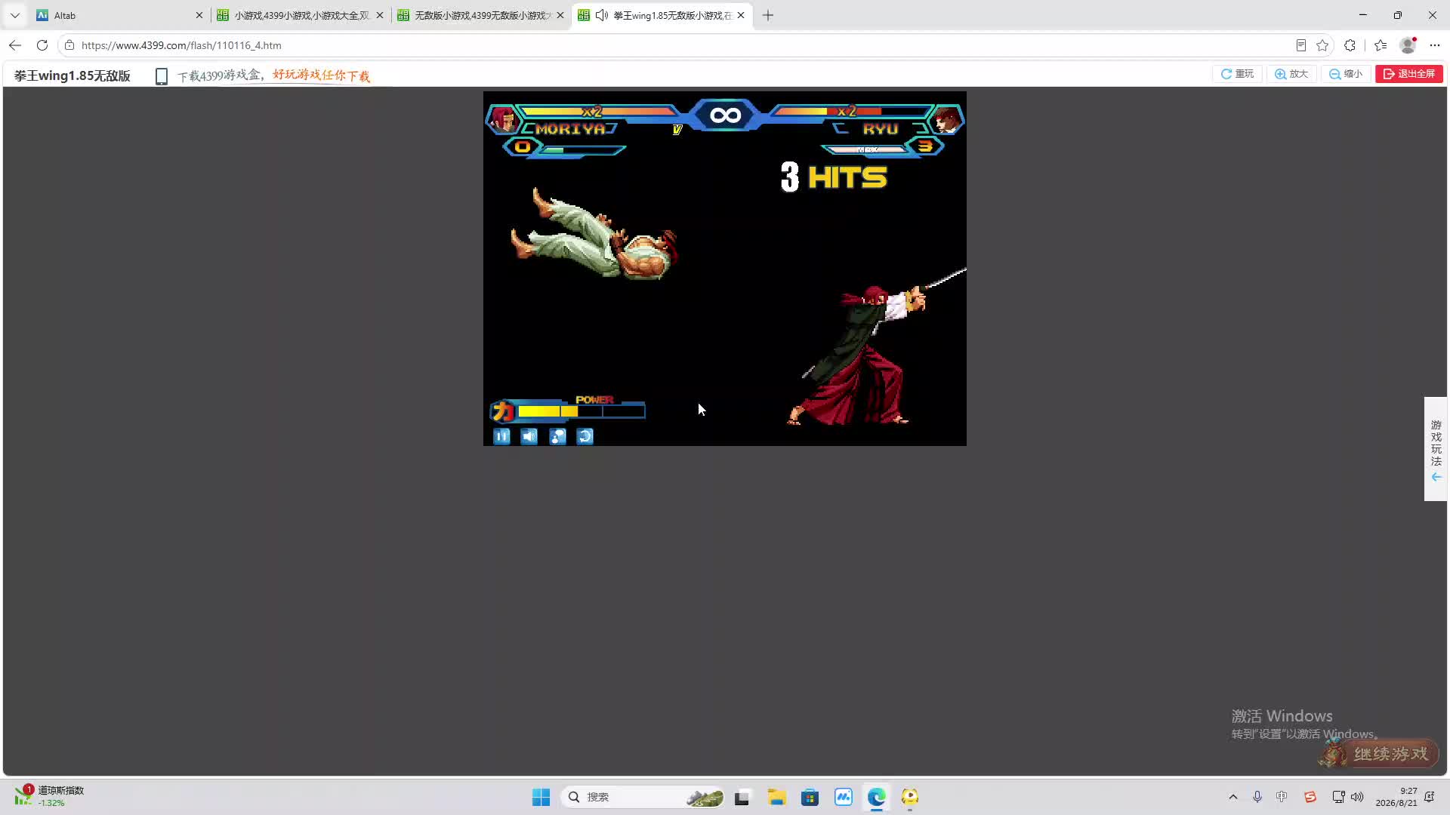Click the in-game speech bubble icon
This screenshot has height=815, width=1450.
point(557,436)
